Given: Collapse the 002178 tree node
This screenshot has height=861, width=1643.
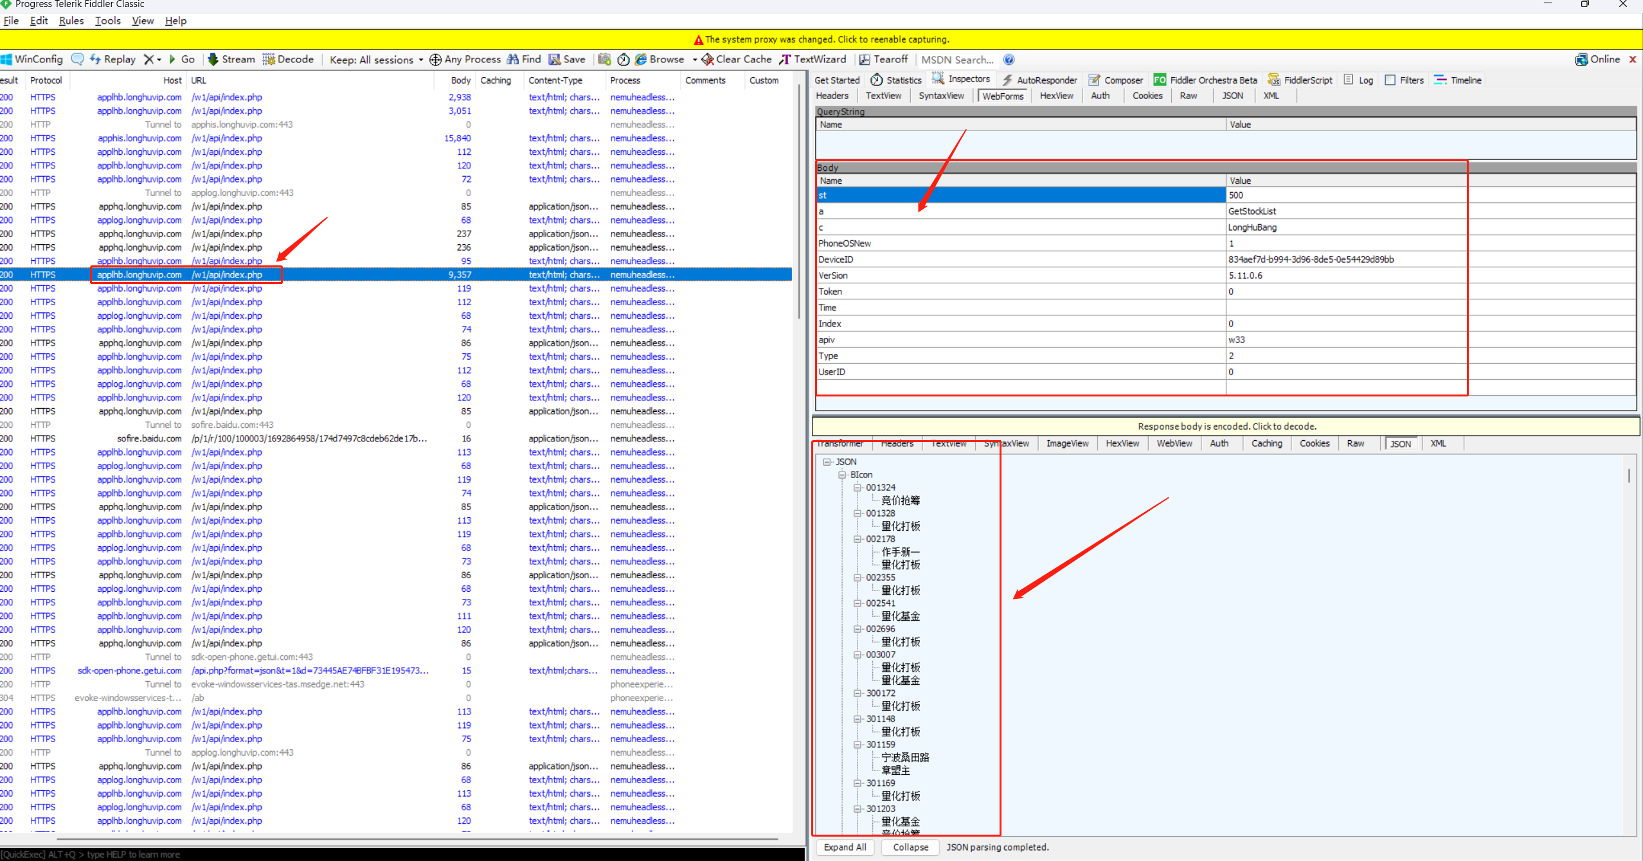Looking at the screenshot, I should [857, 539].
